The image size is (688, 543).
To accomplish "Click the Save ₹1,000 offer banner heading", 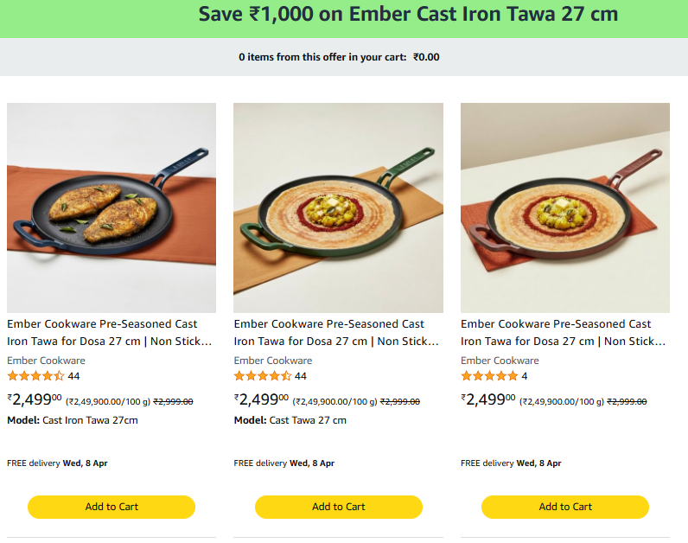I will coord(408,15).
